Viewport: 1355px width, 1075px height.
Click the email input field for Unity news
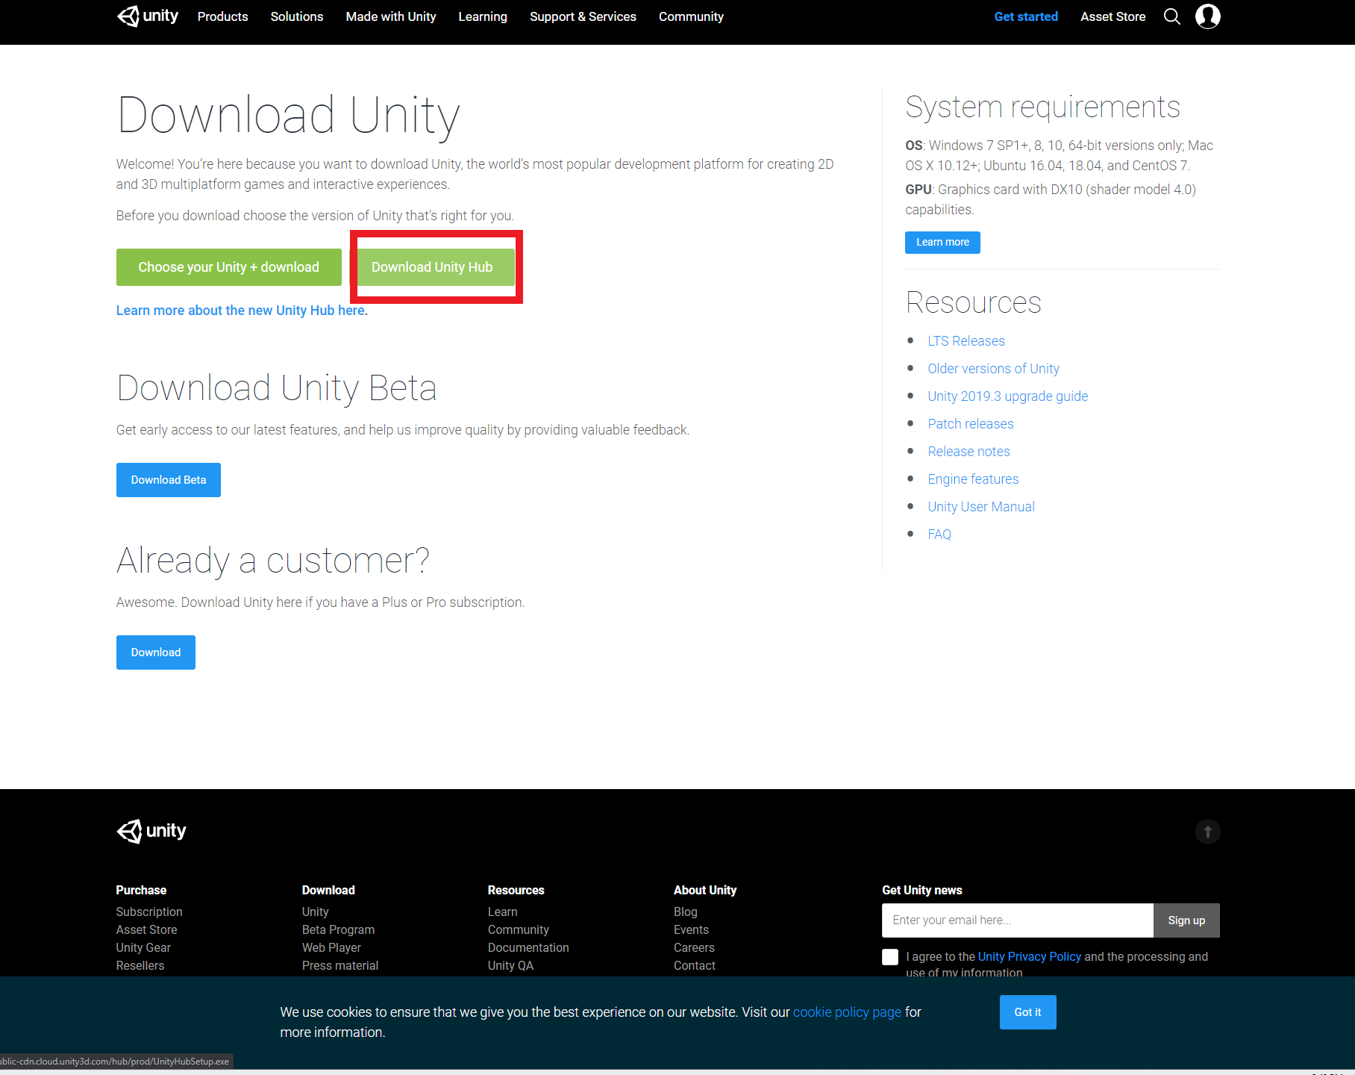(x=1018, y=920)
